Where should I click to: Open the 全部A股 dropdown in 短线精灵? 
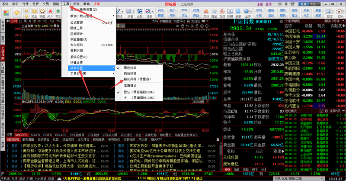tap(337, 111)
